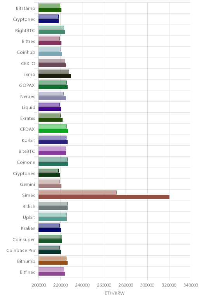Click the brown Bithumb bar
The image size is (199, 300).
53,263
